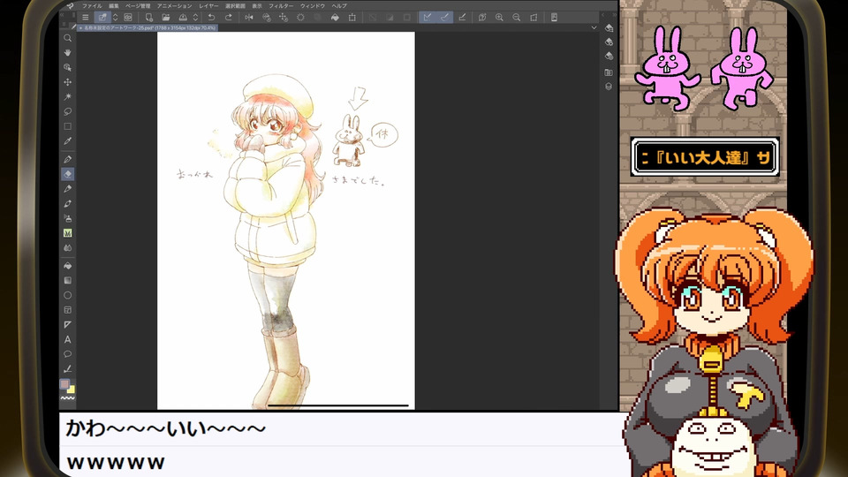Select the yellow sub color swatch

click(72, 390)
